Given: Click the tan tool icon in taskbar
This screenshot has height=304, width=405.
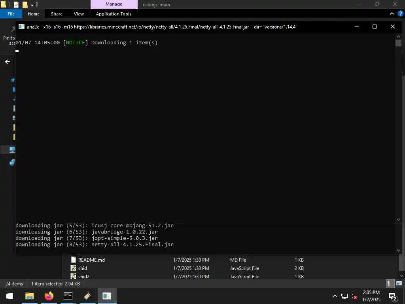Looking at the screenshot, I should point(87,296).
